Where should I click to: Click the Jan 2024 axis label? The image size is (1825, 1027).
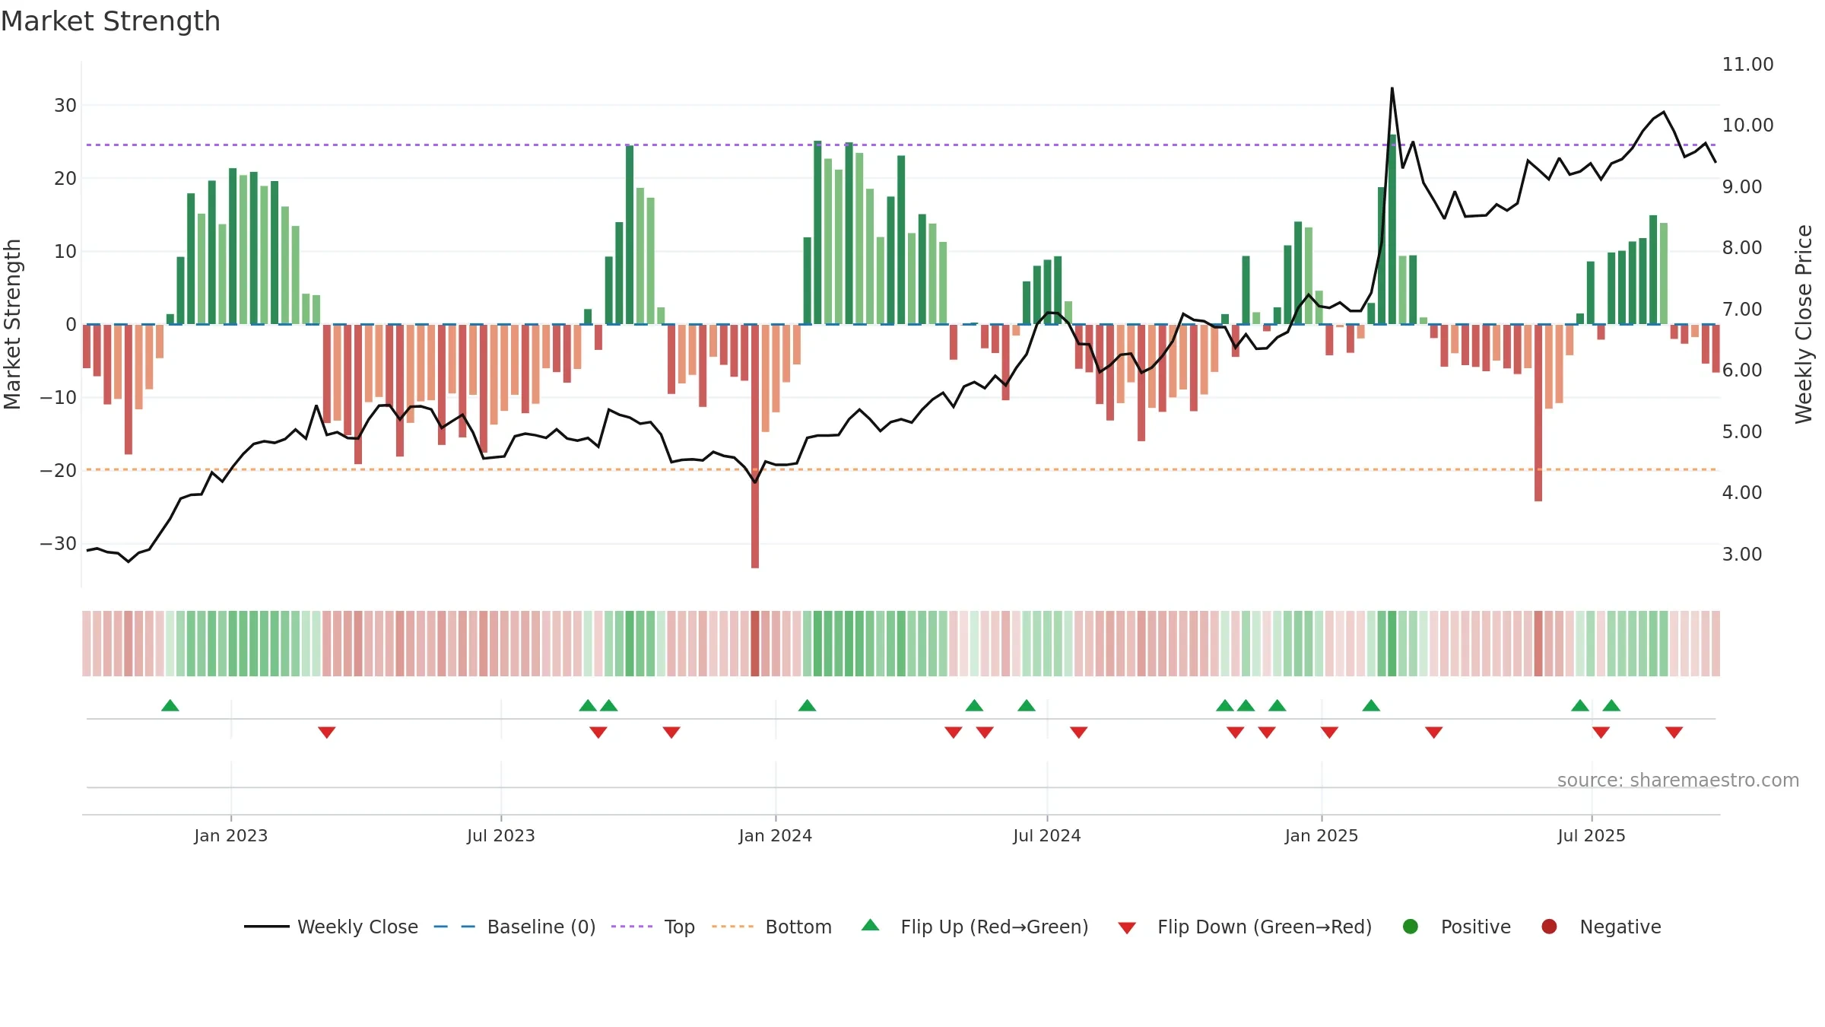[776, 835]
